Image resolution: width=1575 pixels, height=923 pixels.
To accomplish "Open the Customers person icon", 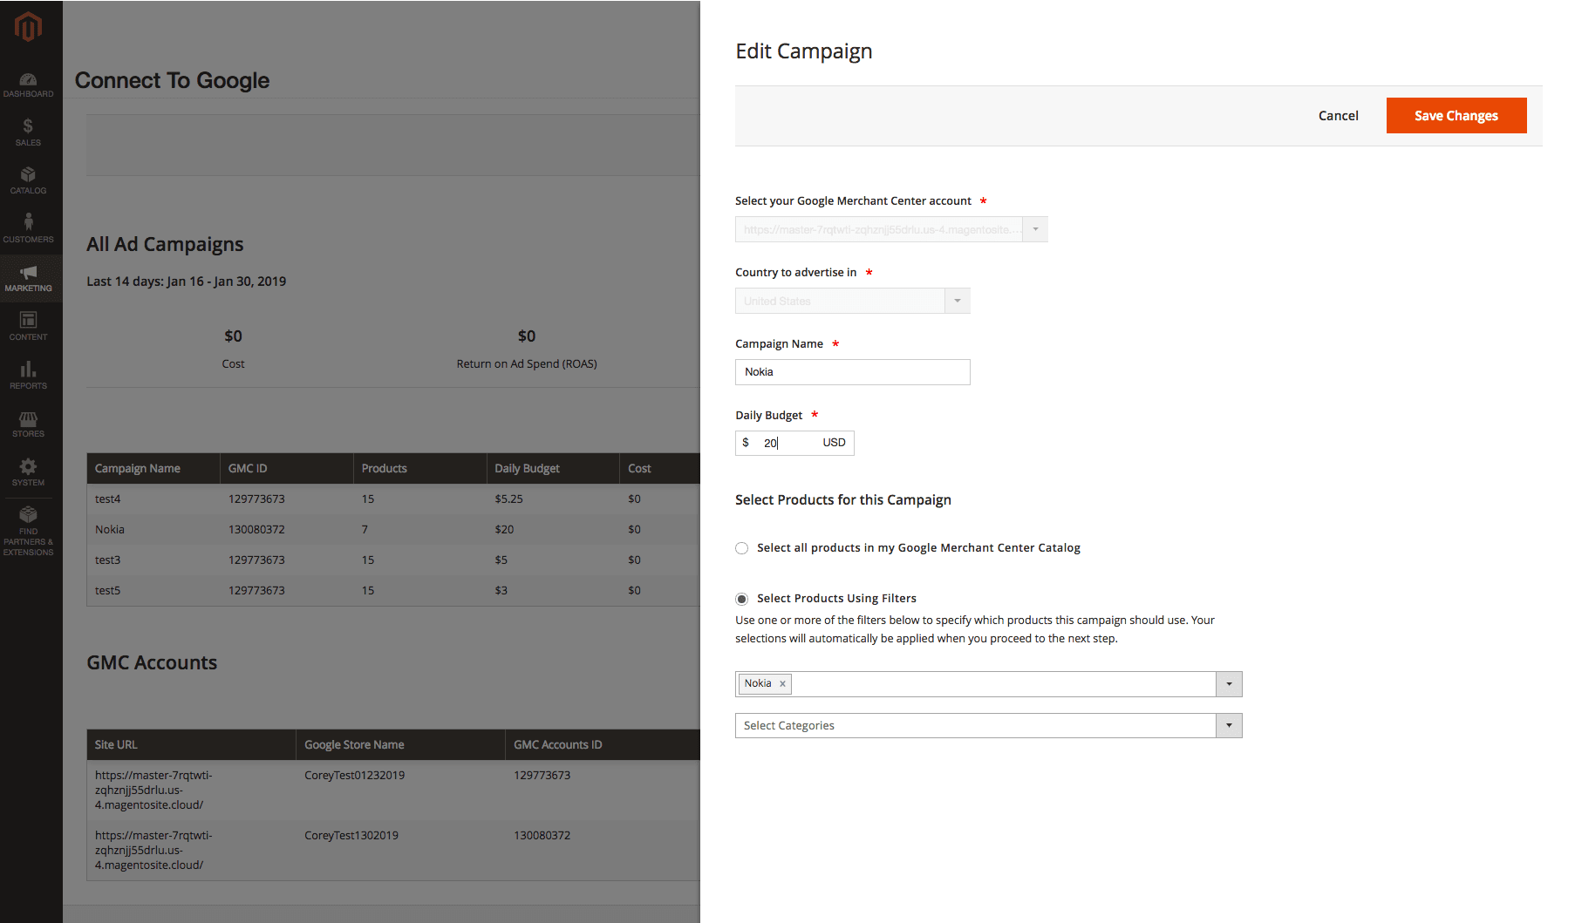I will (x=28, y=223).
